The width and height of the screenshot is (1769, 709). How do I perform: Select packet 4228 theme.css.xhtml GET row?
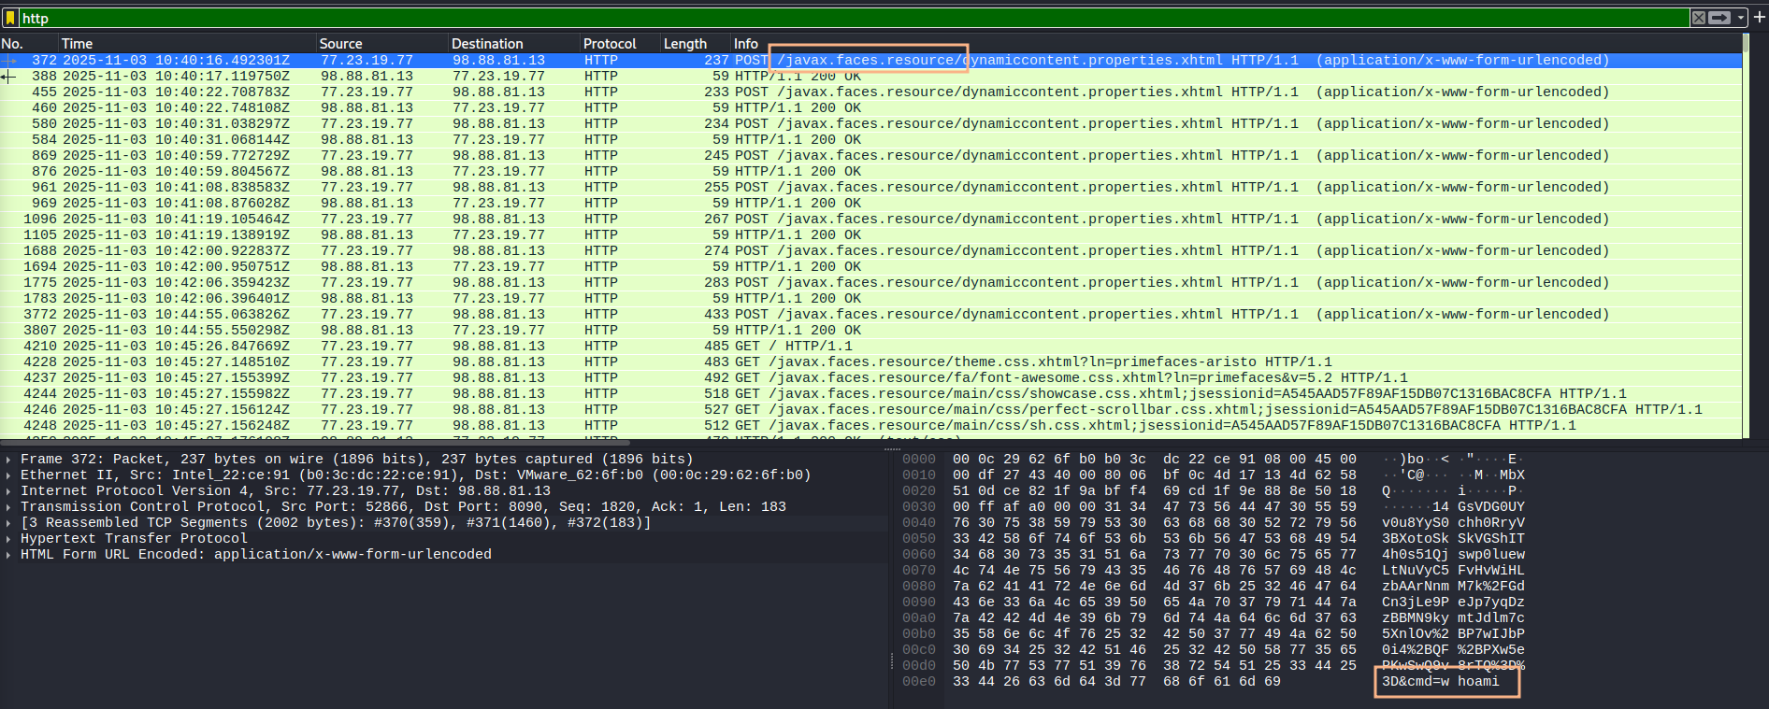point(870,362)
